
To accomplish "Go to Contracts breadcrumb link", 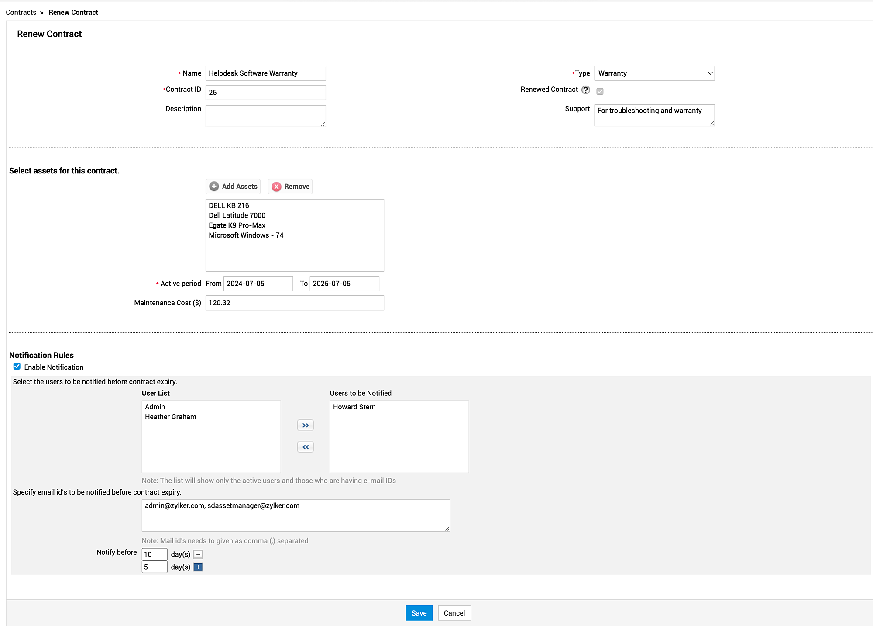I will (21, 12).
